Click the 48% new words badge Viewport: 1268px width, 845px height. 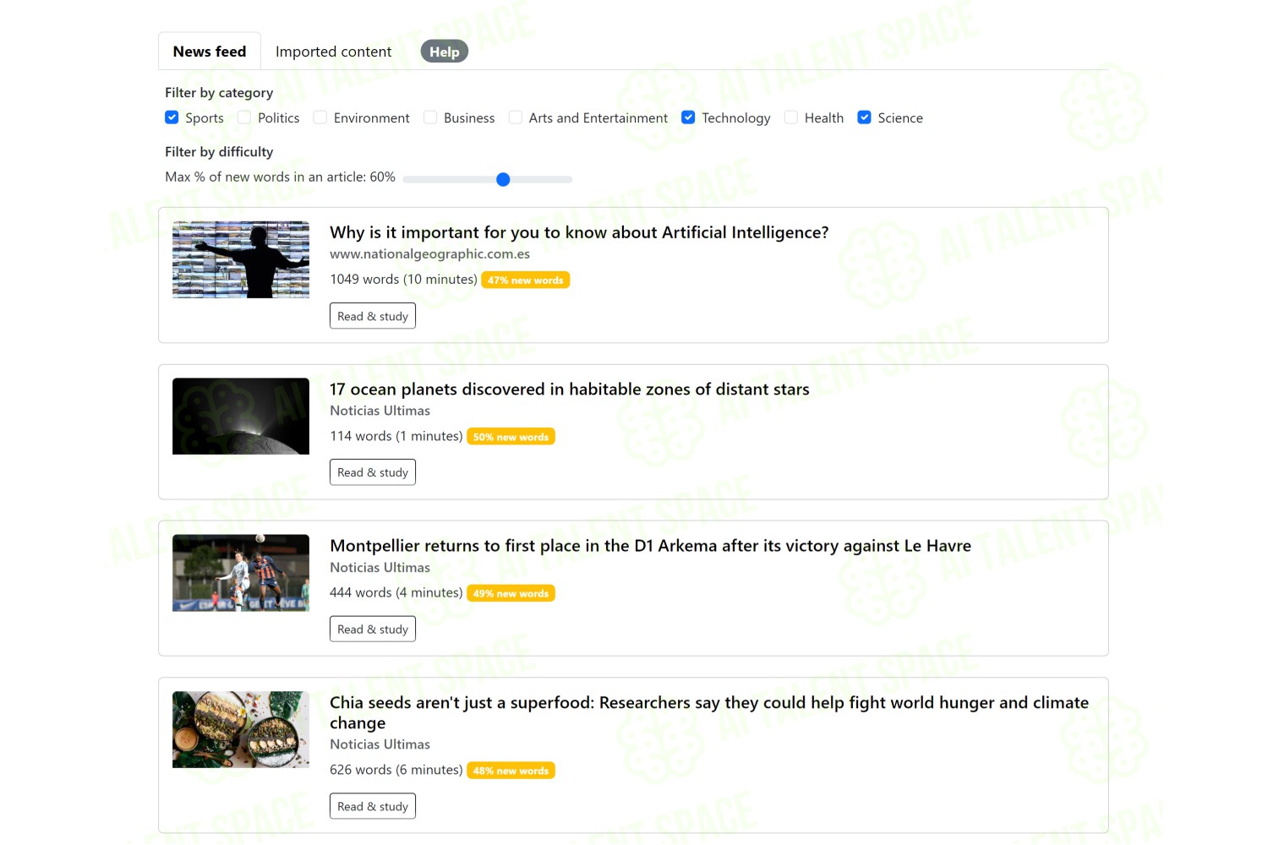pos(511,771)
